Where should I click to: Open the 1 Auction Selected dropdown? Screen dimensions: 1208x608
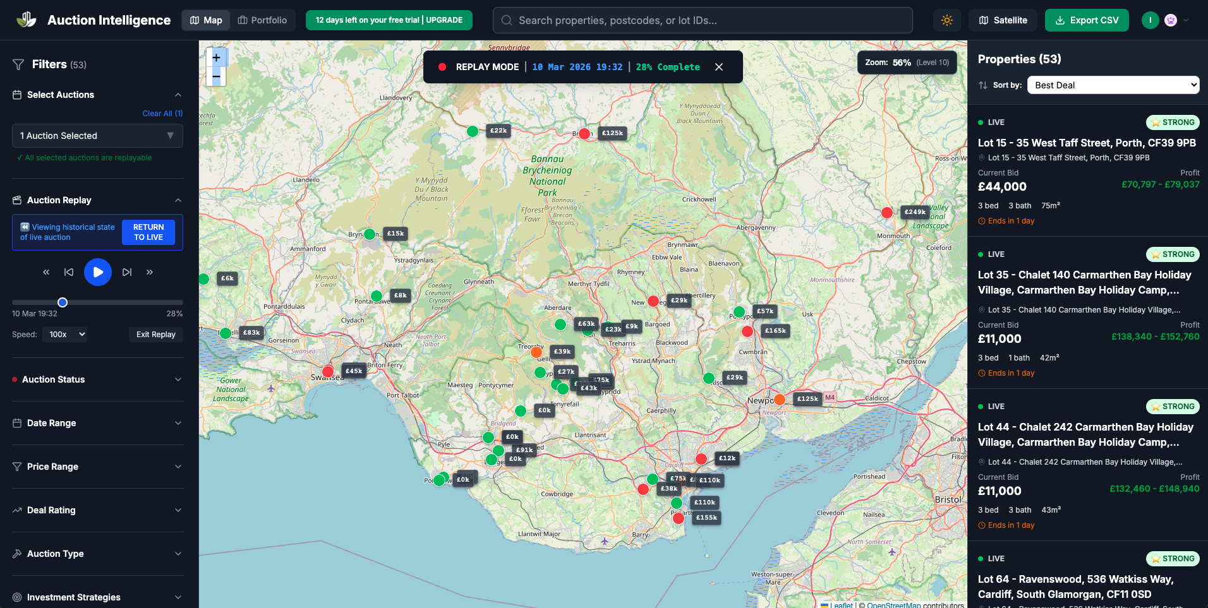coord(97,136)
